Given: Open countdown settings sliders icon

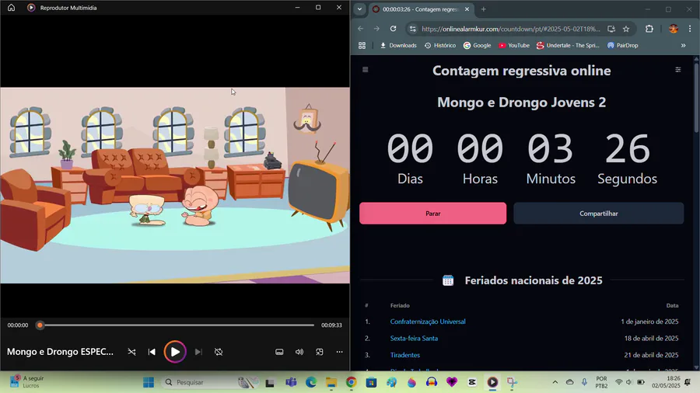Looking at the screenshot, I should [x=678, y=69].
